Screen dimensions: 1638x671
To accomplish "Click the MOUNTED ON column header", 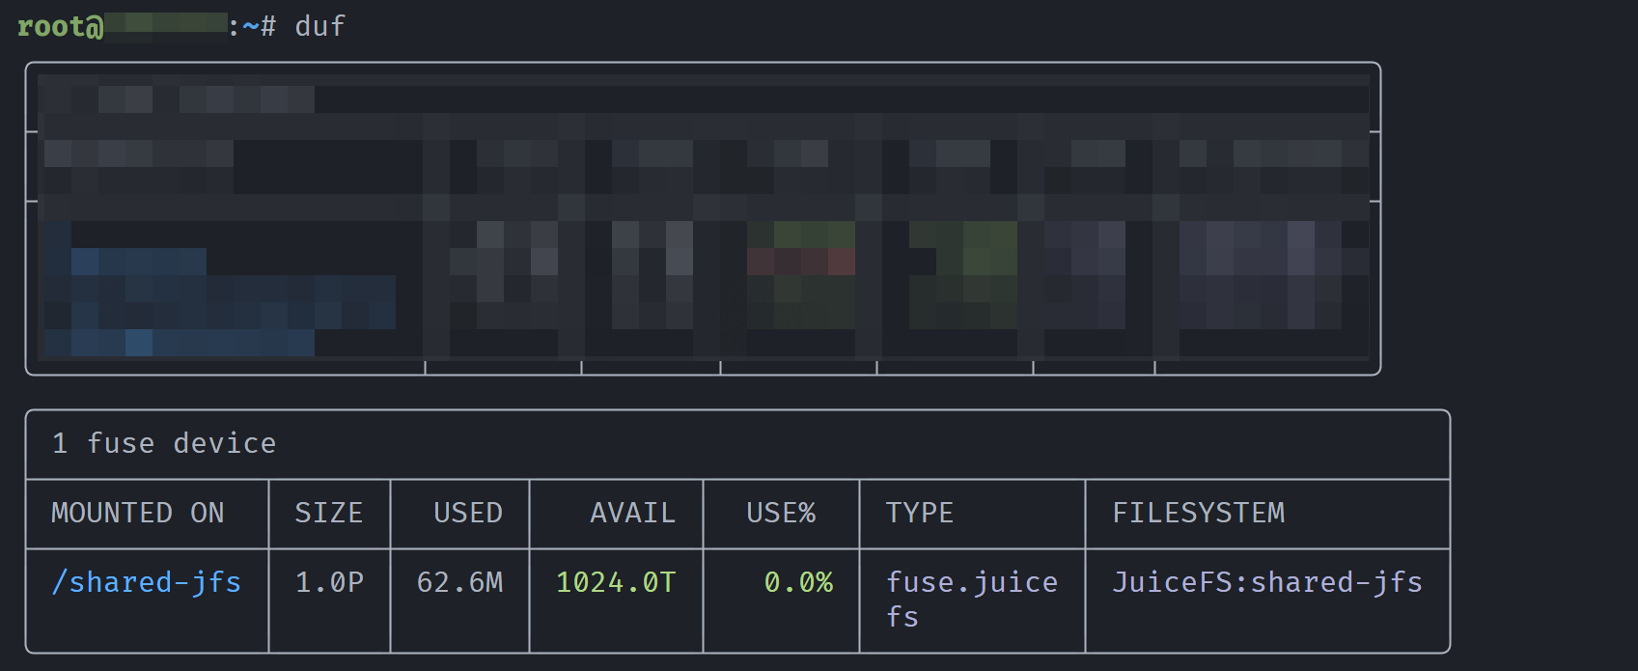I will click(138, 514).
